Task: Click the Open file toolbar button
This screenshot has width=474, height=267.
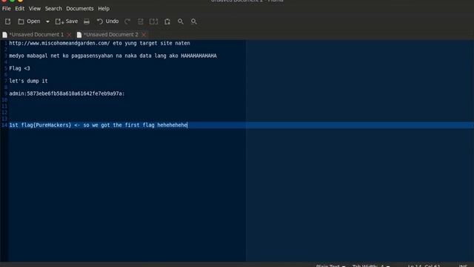Action: [x=29, y=22]
